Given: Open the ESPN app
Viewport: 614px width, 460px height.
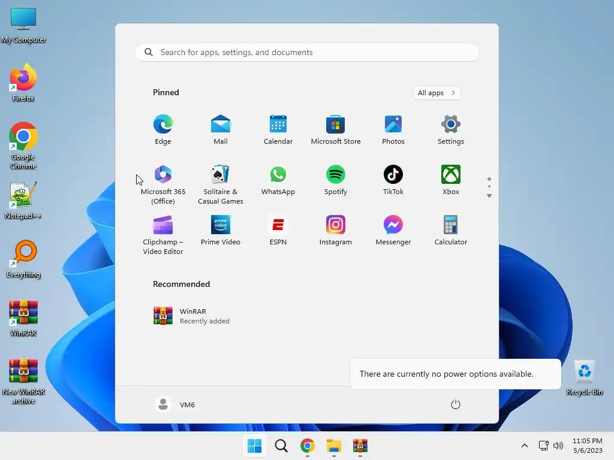Looking at the screenshot, I should click(278, 231).
